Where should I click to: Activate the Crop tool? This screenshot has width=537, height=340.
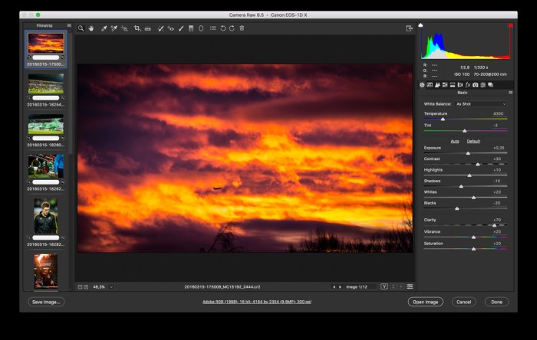click(137, 28)
